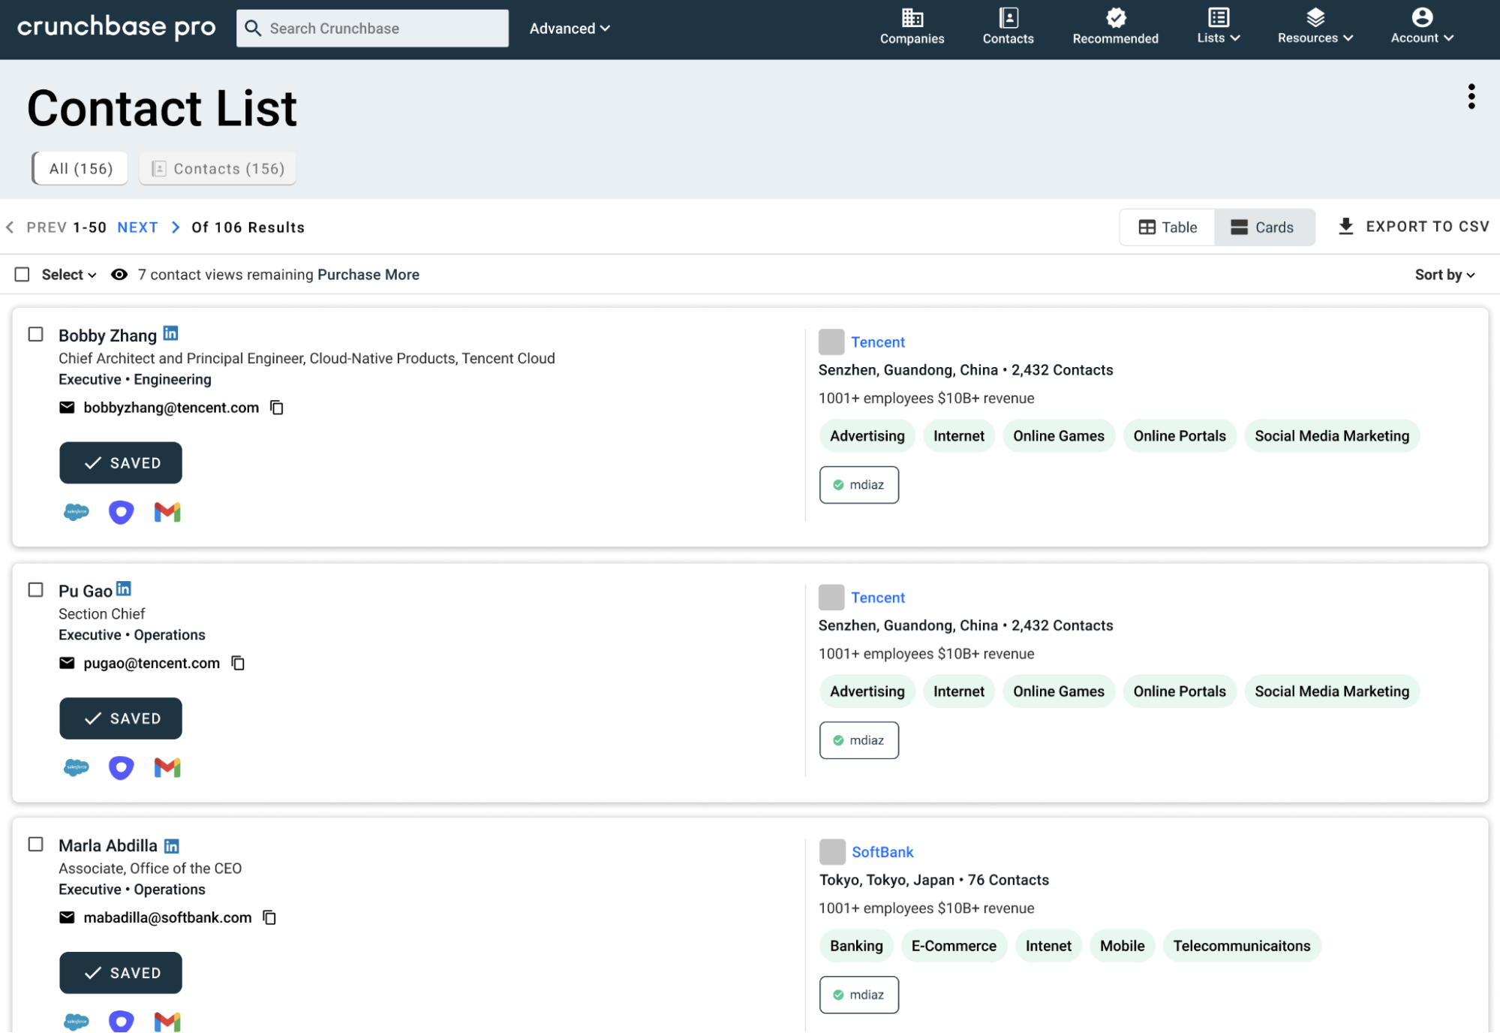This screenshot has height=1033, width=1500.
Task: Open the Account dropdown menu
Action: (x=1421, y=26)
